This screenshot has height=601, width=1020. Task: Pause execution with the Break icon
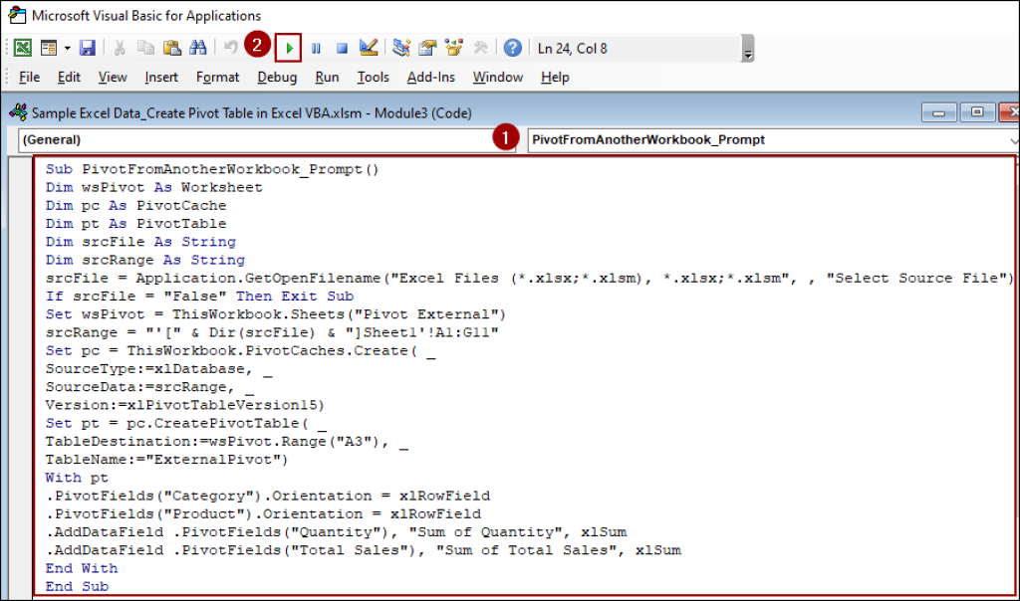[315, 47]
